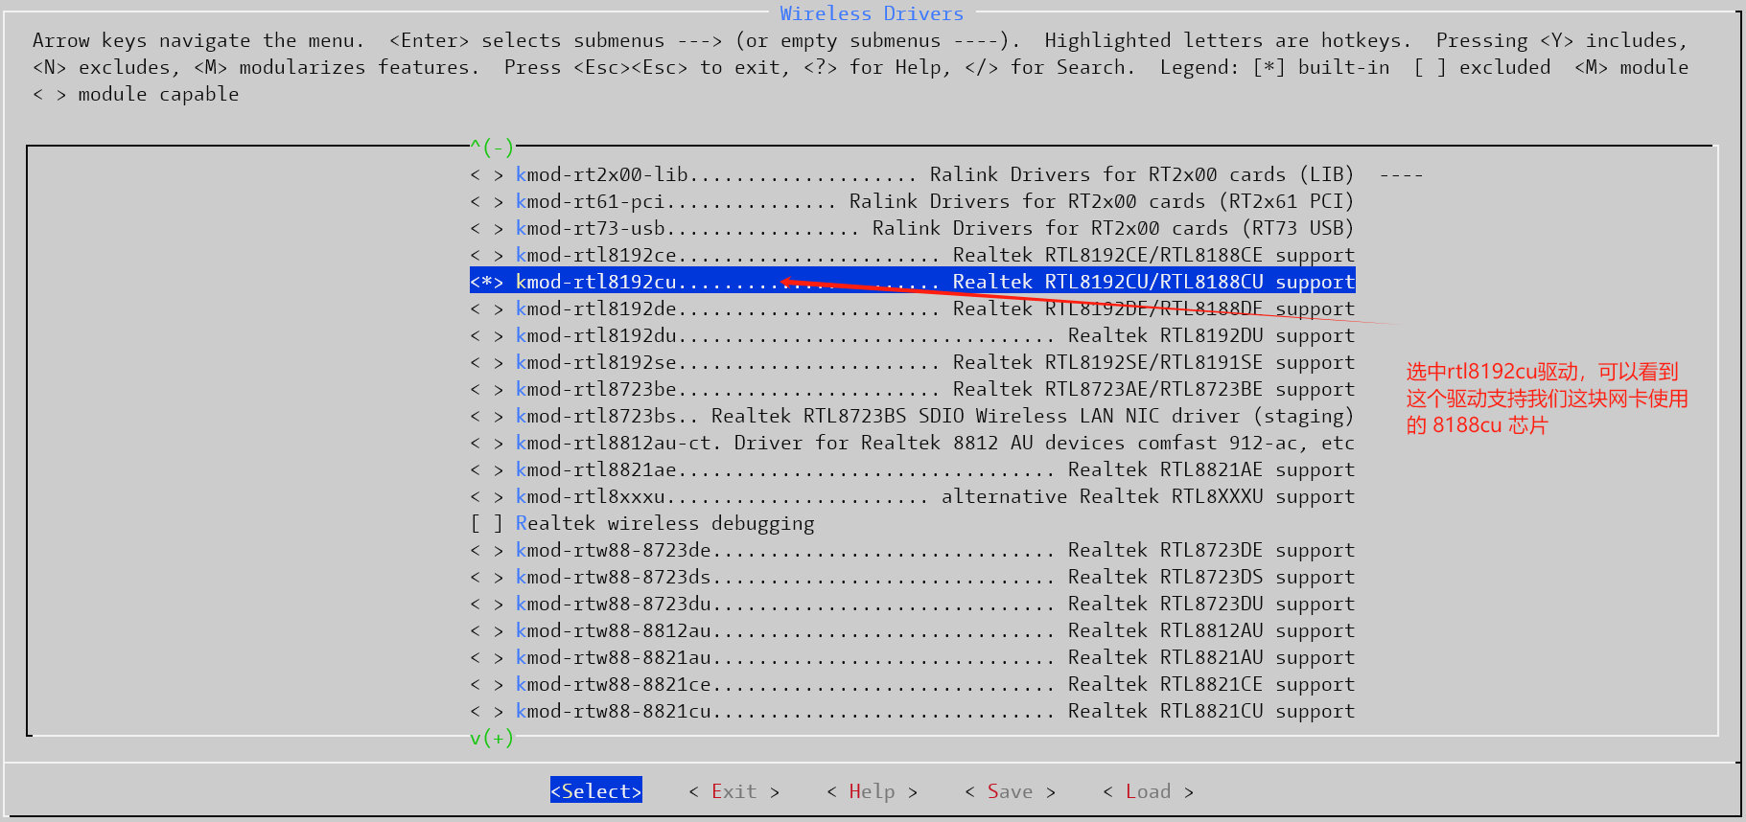Select kmod-rtw88-8723de entry
The width and height of the screenshot is (1746, 822).
(x=912, y=550)
